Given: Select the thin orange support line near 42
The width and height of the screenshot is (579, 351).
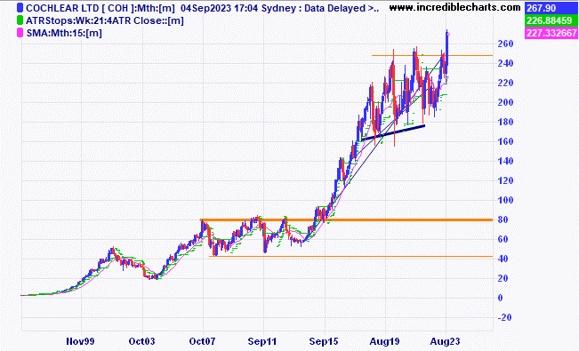Looking at the screenshot, I should (x=350, y=256).
